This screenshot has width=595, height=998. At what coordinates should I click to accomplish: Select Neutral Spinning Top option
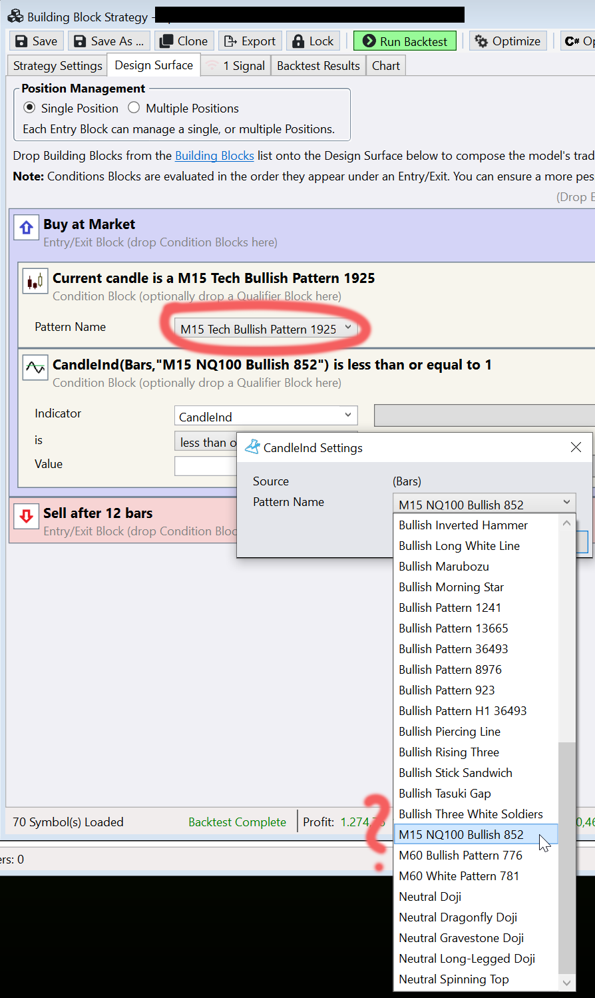[475, 979]
